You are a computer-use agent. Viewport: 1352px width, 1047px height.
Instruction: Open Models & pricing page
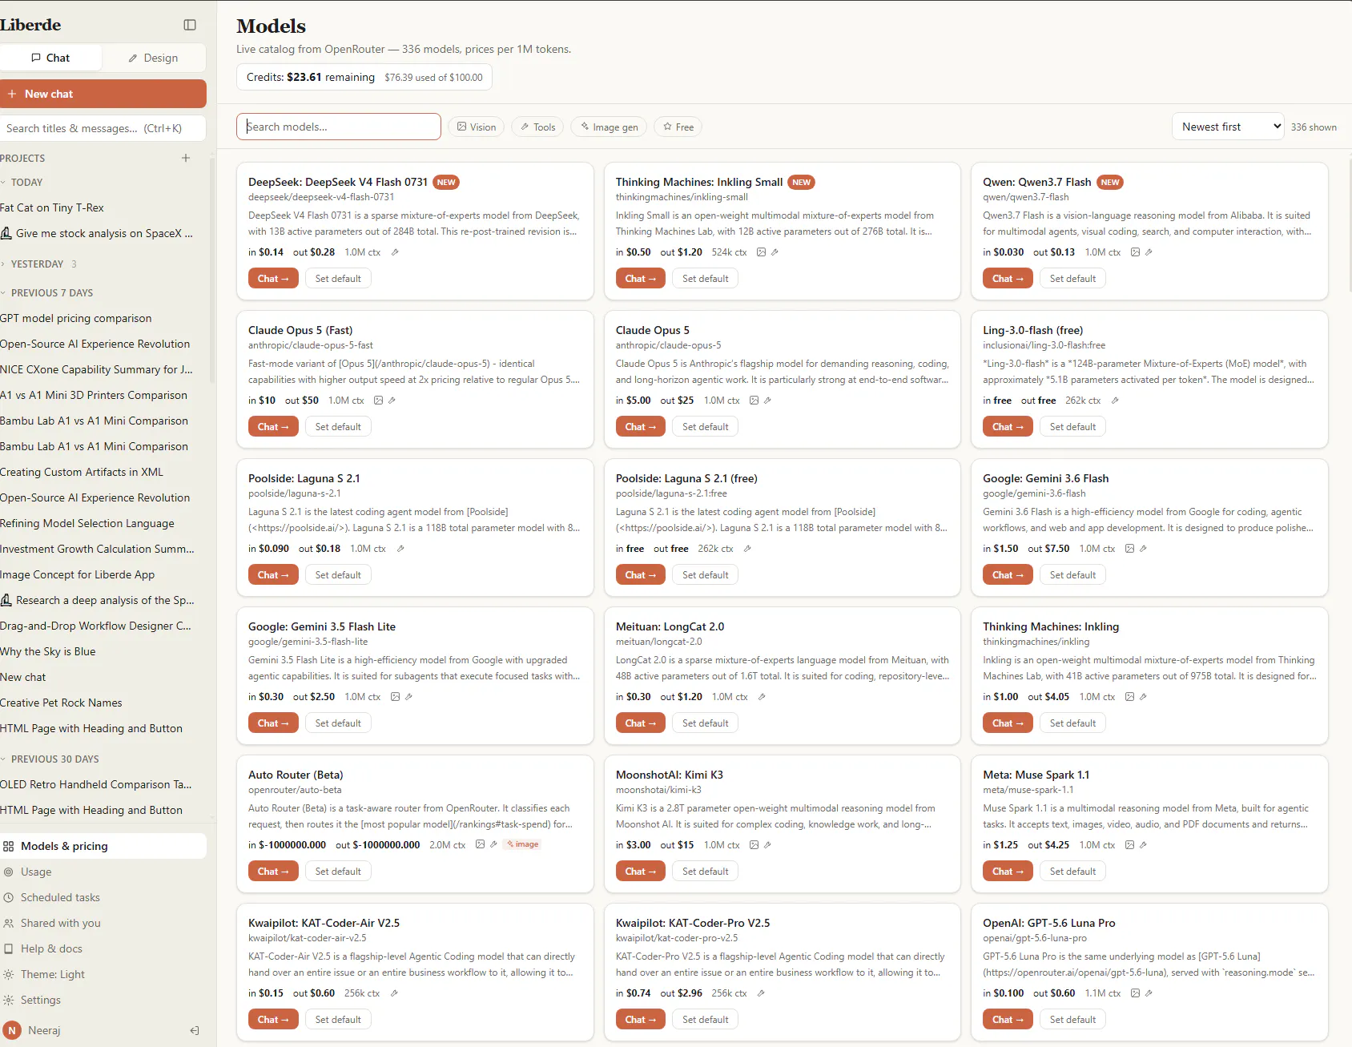103,846
